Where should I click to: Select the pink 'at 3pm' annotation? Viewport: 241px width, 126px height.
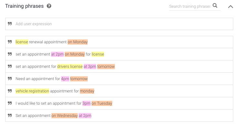90,67
